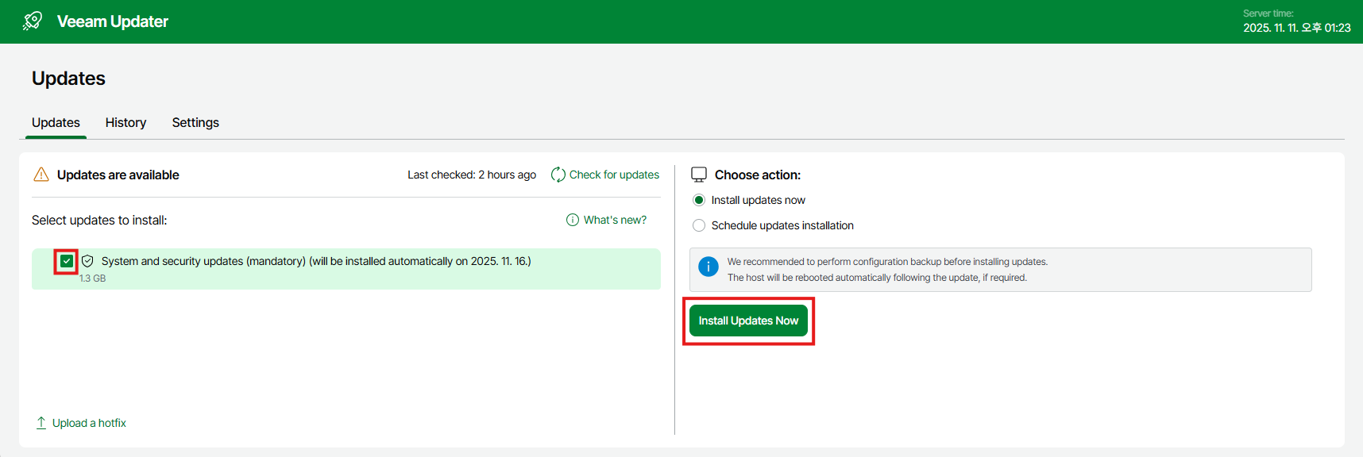
Task: Click the Install Updates Now button
Action: click(748, 321)
